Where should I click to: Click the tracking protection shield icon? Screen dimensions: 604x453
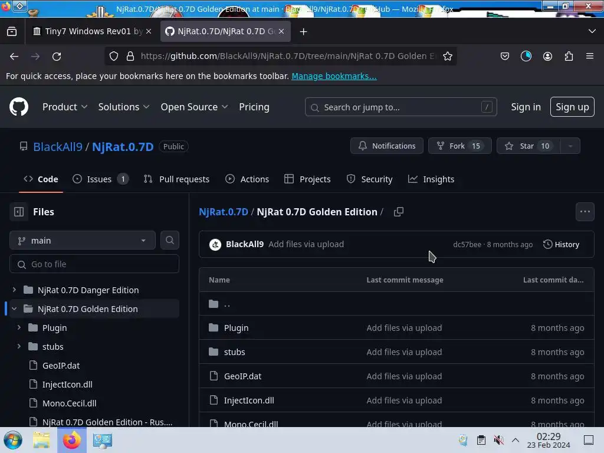pos(114,56)
